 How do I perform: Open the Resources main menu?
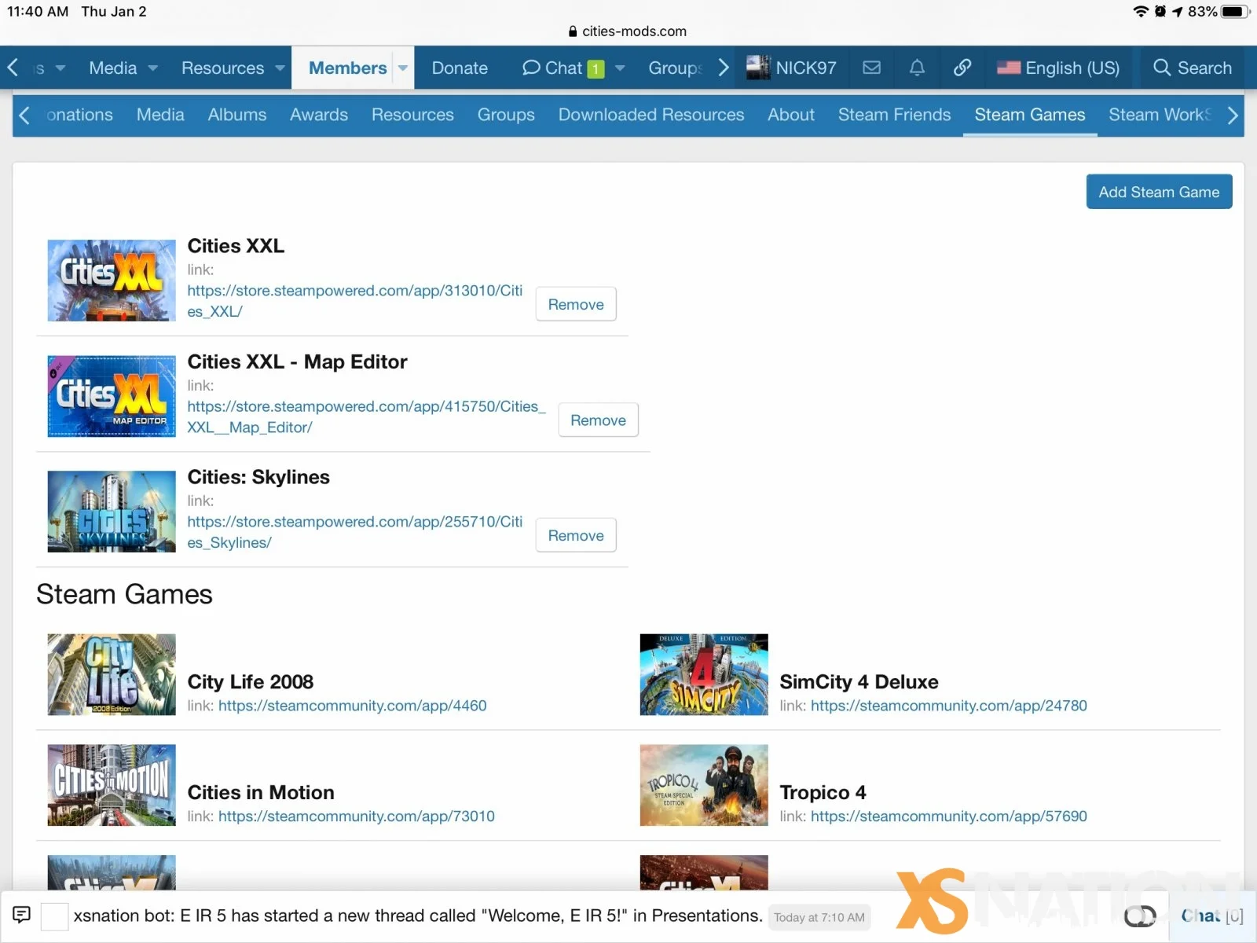pyautogui.click(x=222, y=68)
